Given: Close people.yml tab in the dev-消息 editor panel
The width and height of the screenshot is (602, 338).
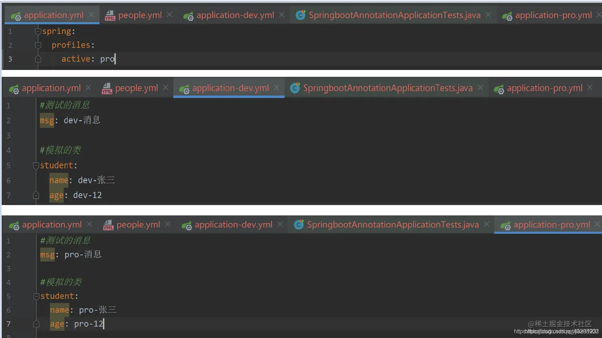Looking at the screenshot, I should [x=166, y=87].
